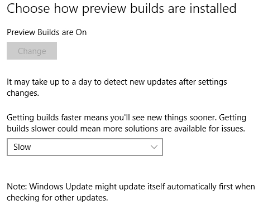Click the words Windows Update in the note
This screenshot has width=268, height=210.
[x=61, y=187]
